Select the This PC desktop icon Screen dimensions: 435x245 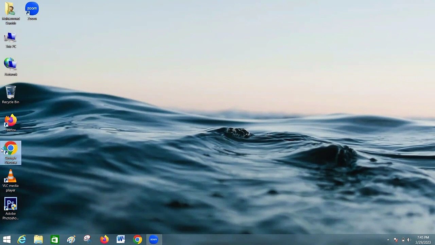(x=11, y=40)
